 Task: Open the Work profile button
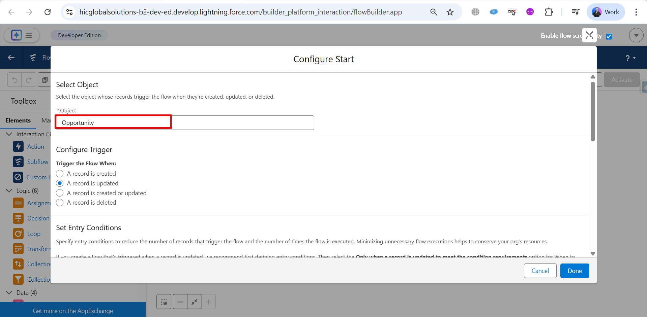pyautogui.click(x=606, y=12)
